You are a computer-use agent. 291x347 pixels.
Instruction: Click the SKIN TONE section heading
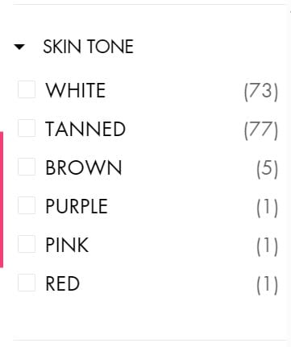[x=88, y=47]
